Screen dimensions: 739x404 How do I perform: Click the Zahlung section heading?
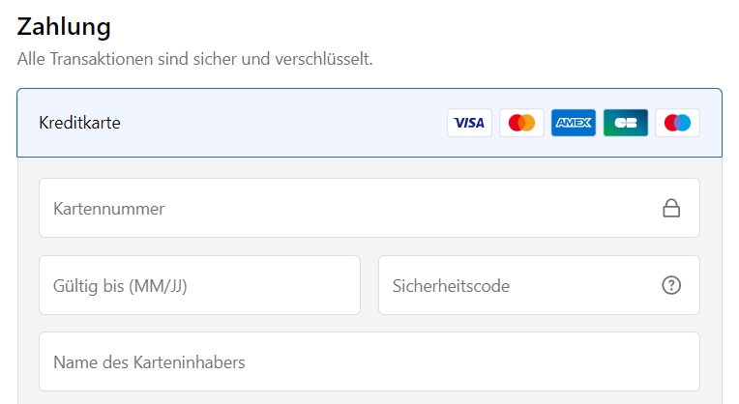[x=64, y=27]
